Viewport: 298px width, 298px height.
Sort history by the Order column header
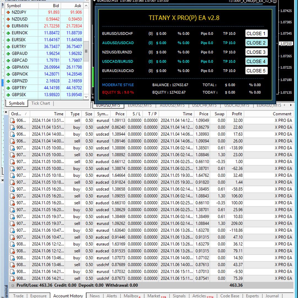tap(16, 114)
